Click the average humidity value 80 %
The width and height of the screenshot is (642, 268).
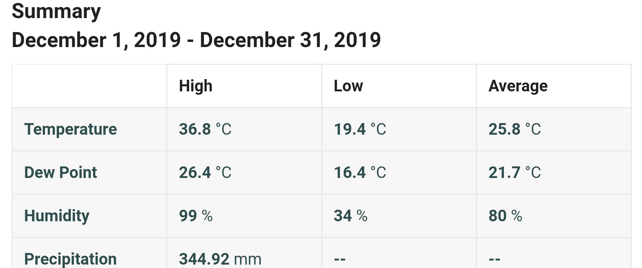(506, 216)
